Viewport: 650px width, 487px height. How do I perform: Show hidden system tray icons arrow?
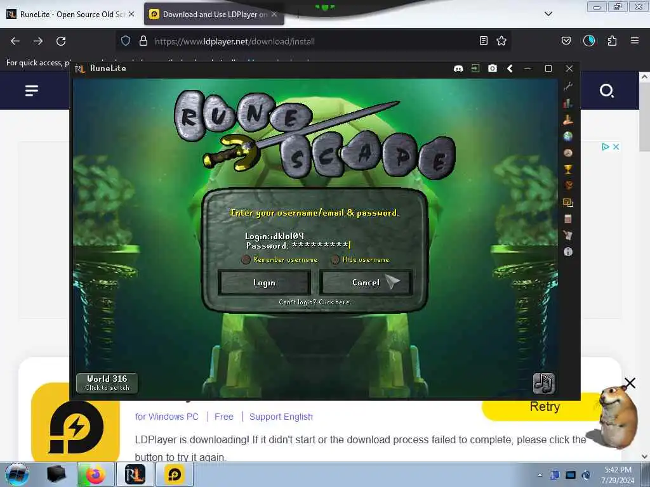pyautogui.click(x=540, y=475)
